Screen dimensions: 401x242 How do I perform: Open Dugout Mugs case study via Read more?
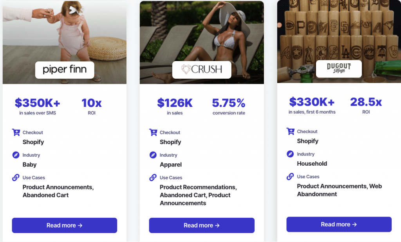point(339,224)
